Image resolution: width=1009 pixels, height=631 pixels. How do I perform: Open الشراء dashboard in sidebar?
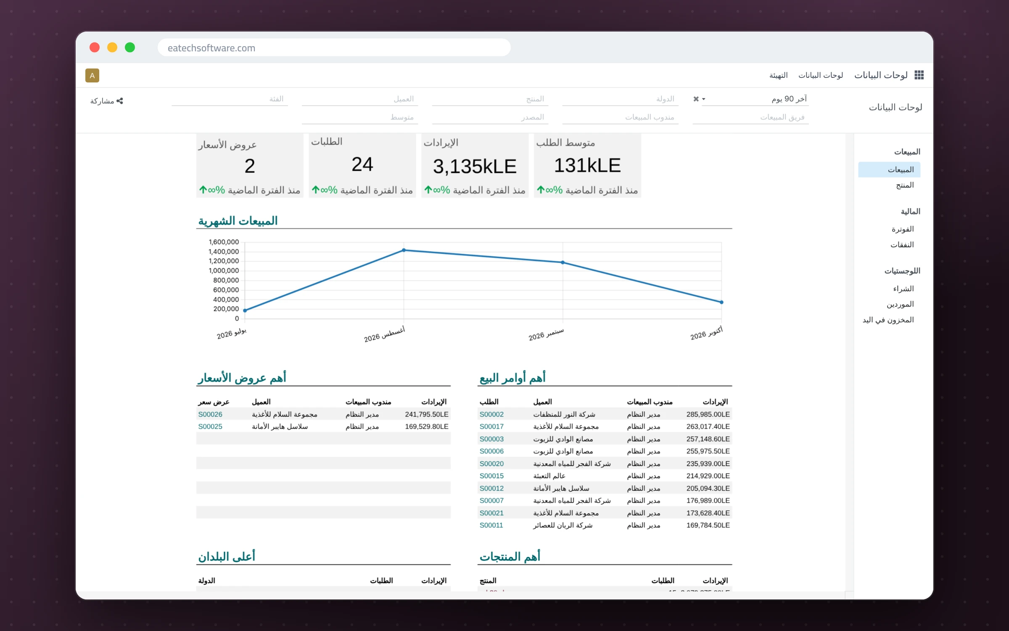pos(903,289)
